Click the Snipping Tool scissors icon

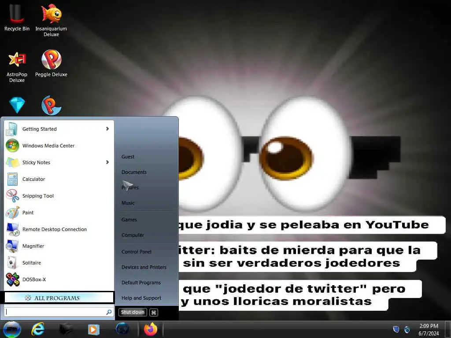[x=13, y=196]
